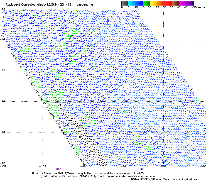The height and width of the screenshot is (181, 206).
Task: Click the 'Times are GMT' note line
Action: pyautogui.click(x=88, y=173)
